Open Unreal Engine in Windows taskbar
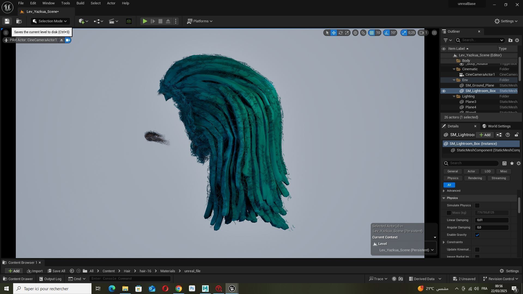This screenshot has height=294, width=523. pos(232,289)
